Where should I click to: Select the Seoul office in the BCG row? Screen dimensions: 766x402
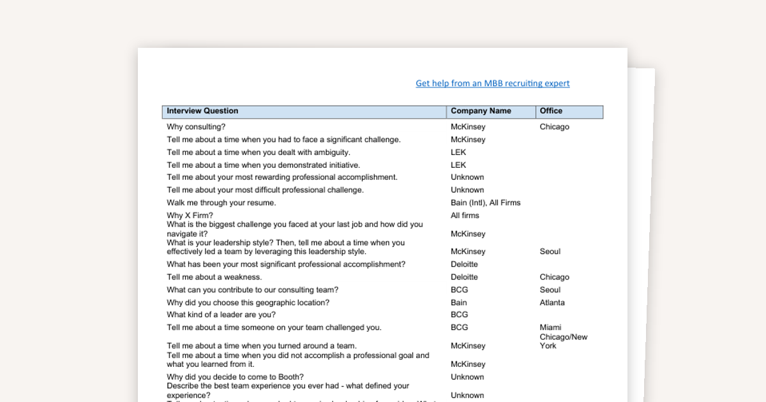550,290
